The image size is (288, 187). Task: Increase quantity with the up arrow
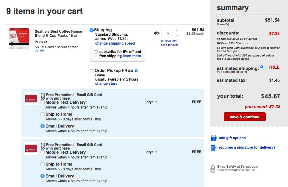click(x=176, y=30)
